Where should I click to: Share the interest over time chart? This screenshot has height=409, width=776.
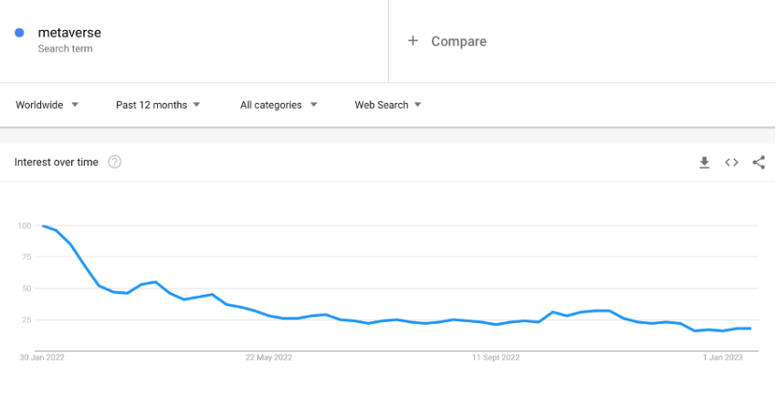[759, 163]
